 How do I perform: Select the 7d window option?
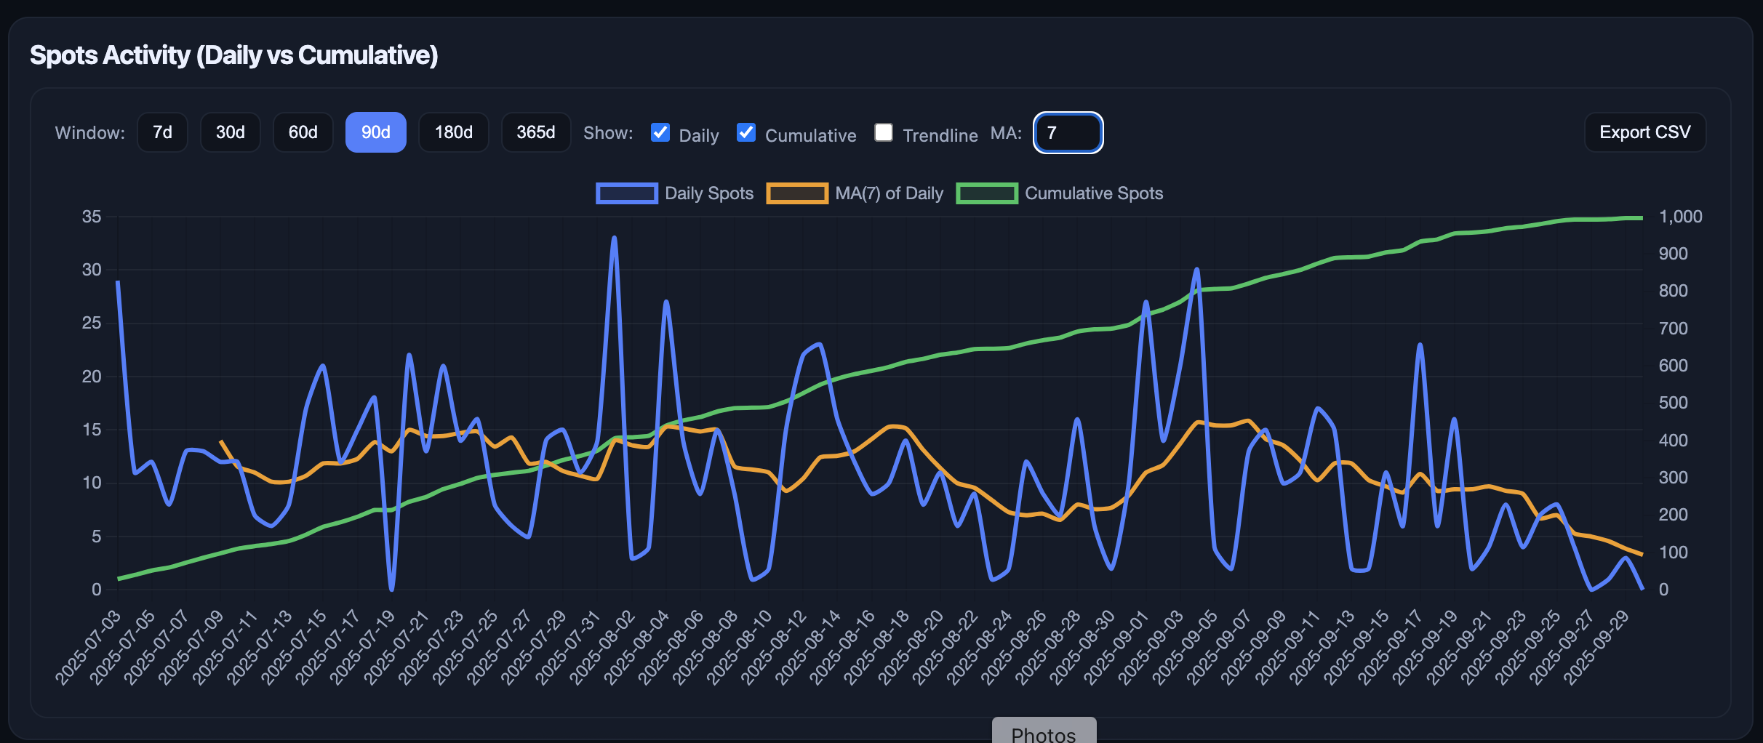coord(162,132)
